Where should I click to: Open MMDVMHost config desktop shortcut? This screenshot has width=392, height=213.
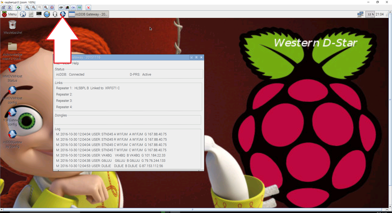[x=13, y=95]
